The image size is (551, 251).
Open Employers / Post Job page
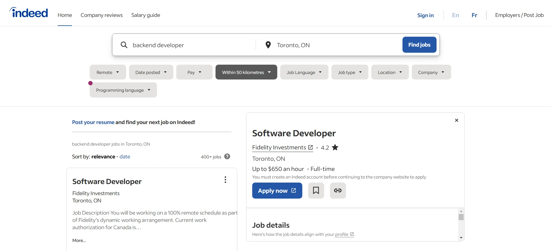point(519,15)
